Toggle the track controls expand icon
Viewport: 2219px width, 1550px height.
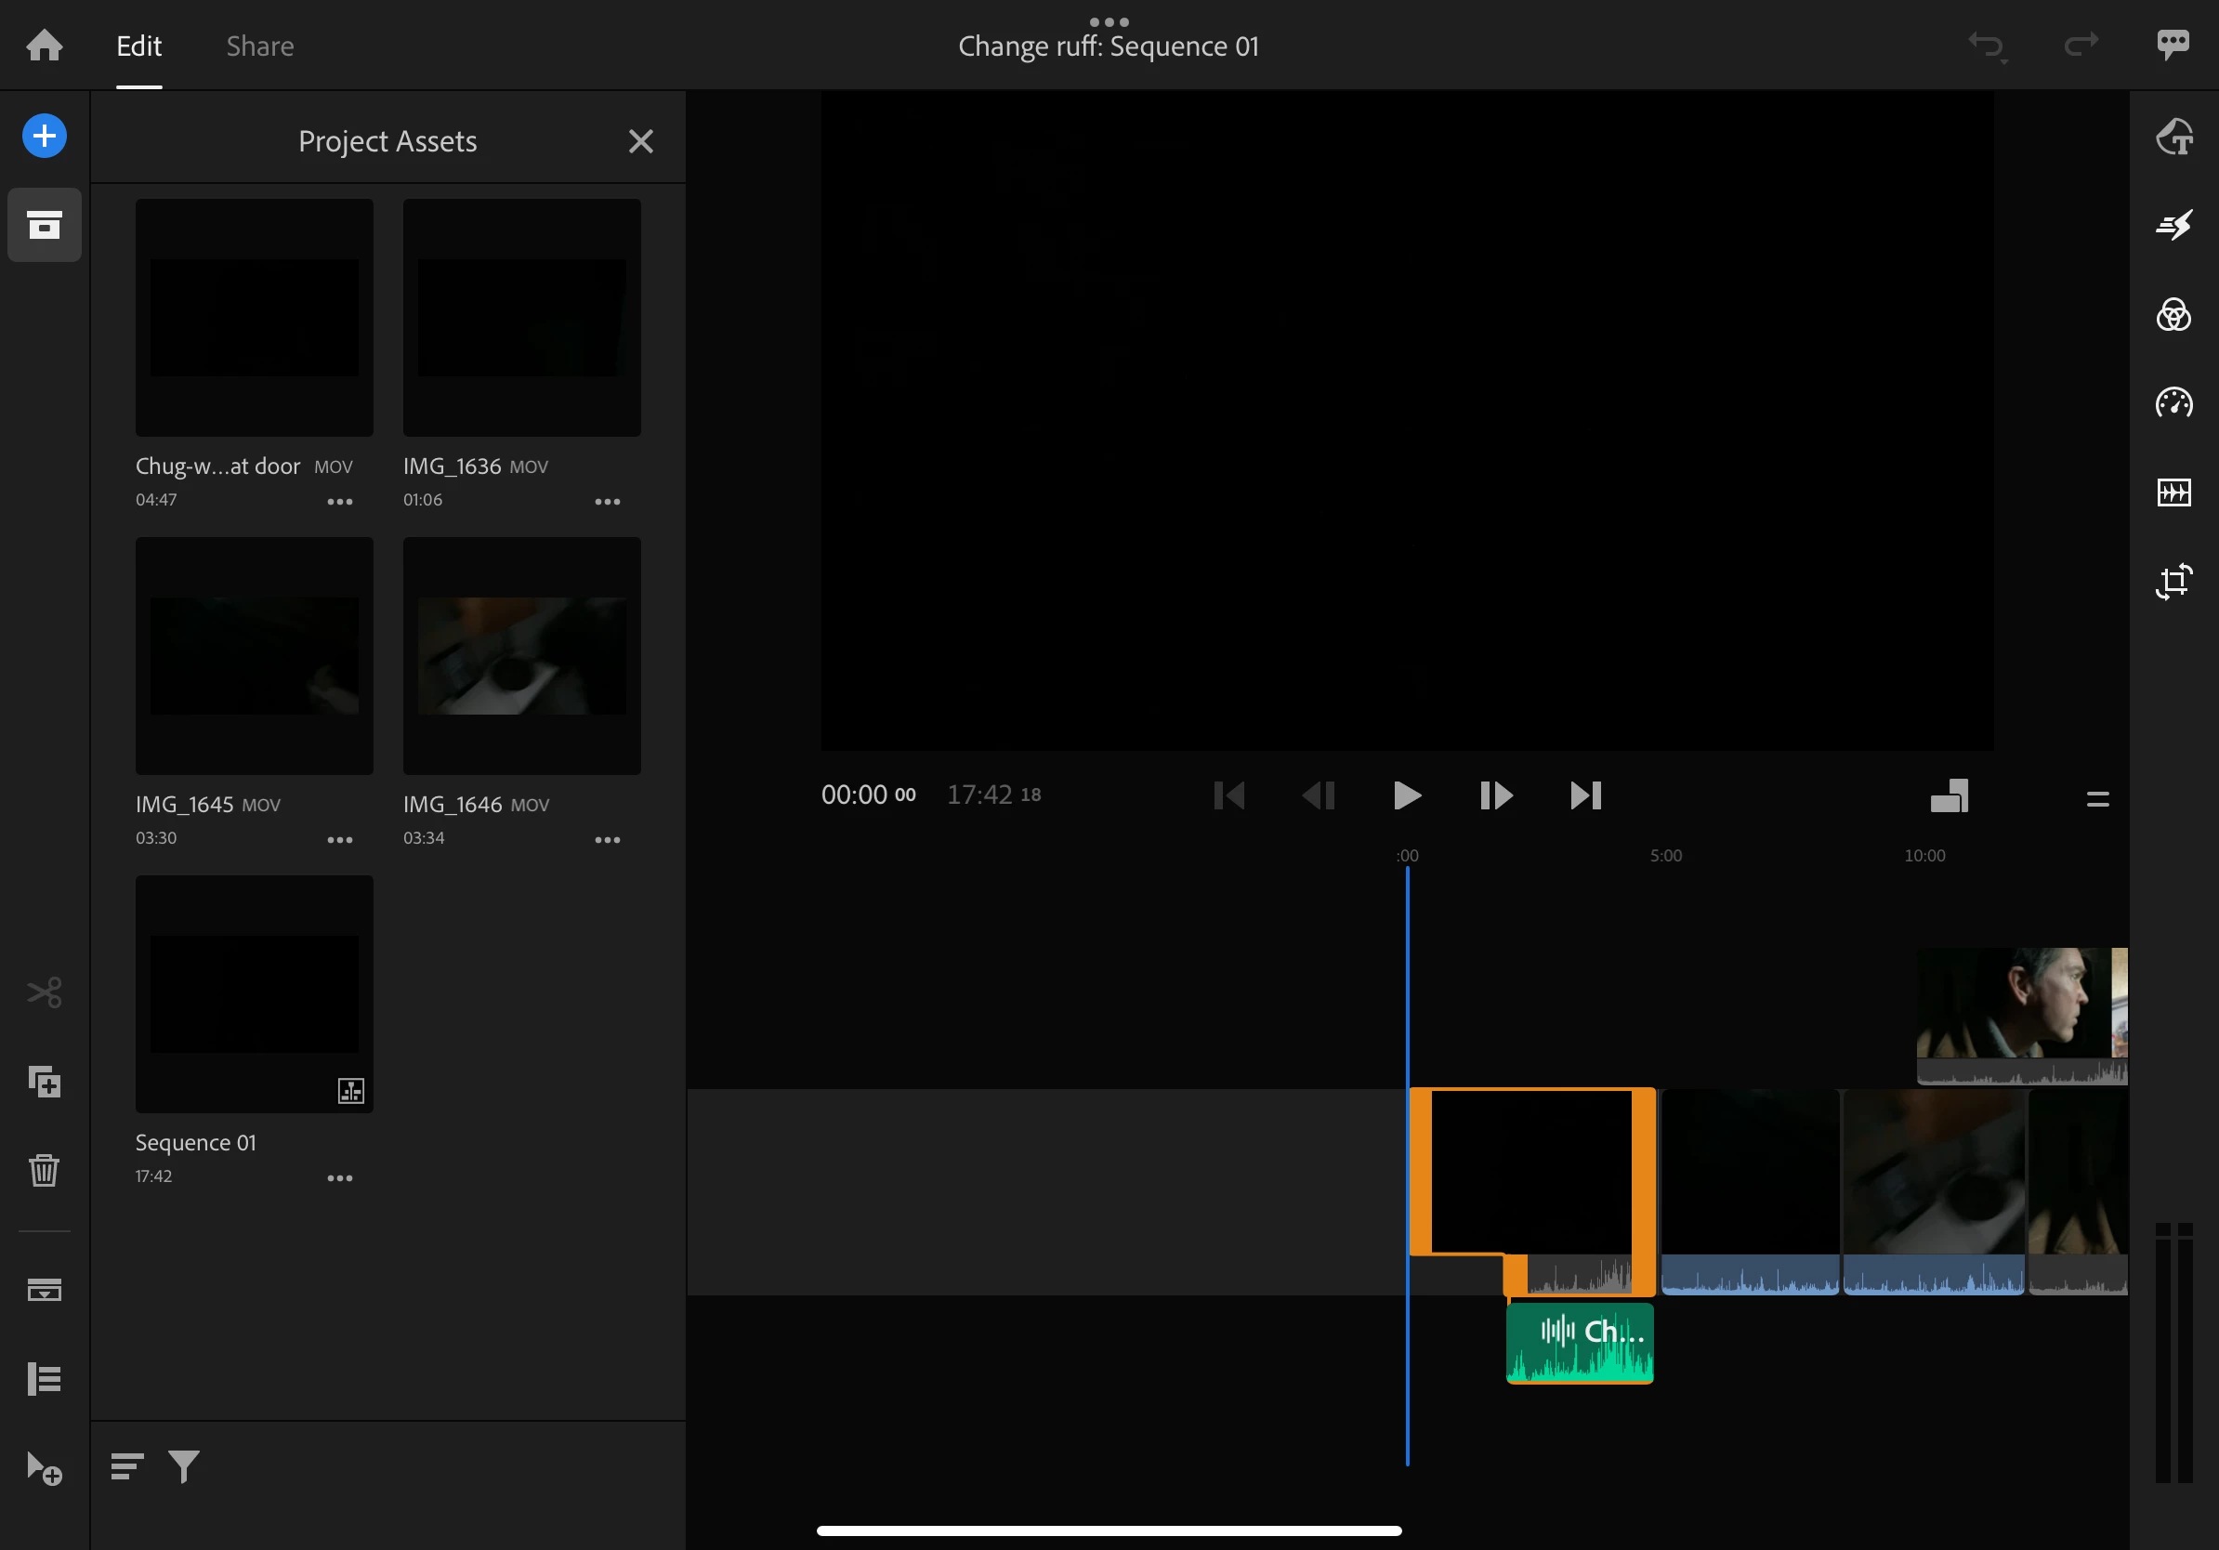45,1379
